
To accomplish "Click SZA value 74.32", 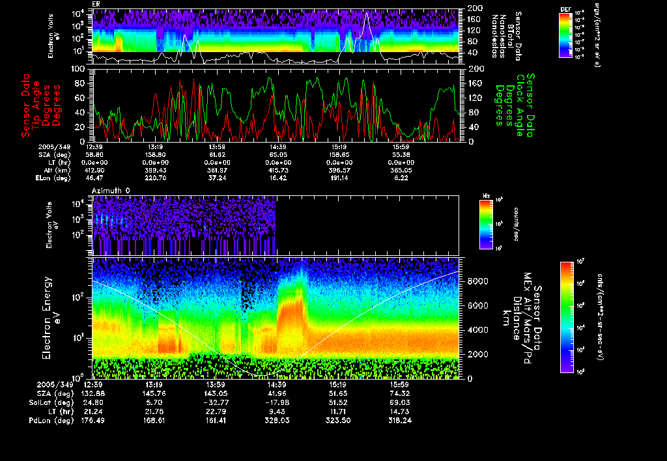I will (399, 394).
